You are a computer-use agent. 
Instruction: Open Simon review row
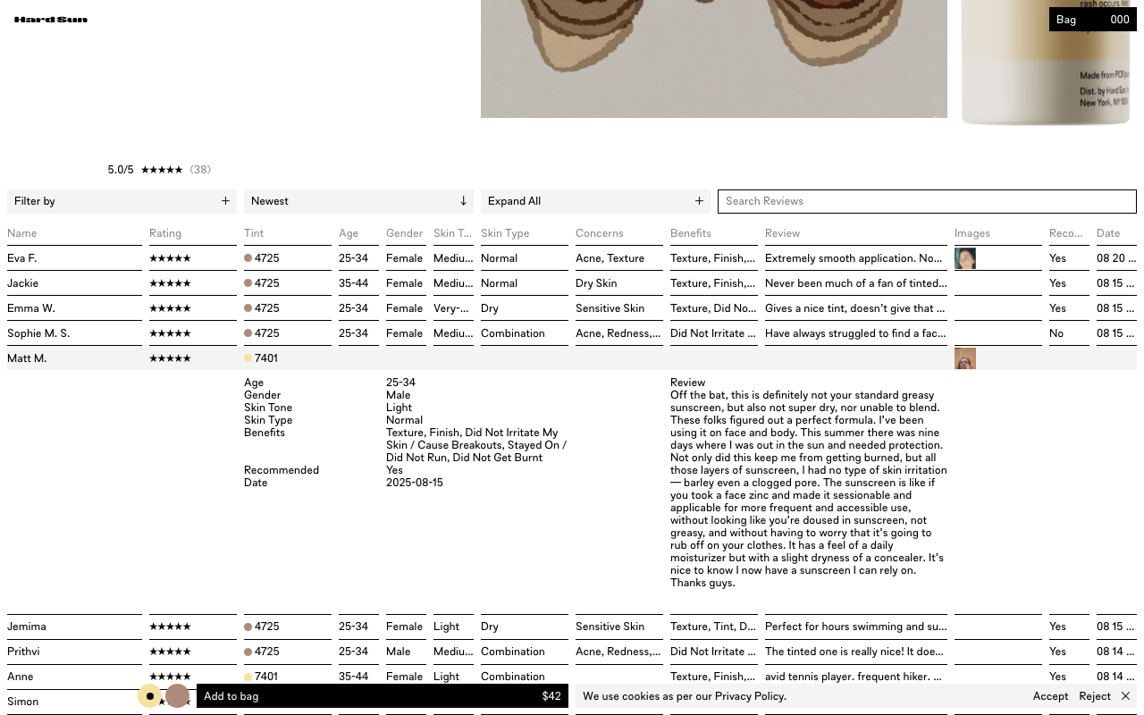572,702
